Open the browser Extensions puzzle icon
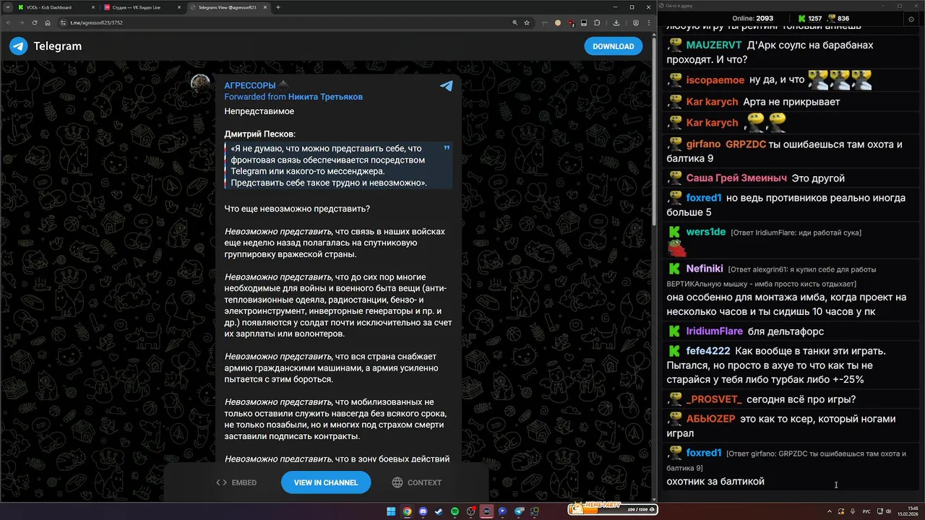Screen dimensions: 925x520 tap(597, 22)
